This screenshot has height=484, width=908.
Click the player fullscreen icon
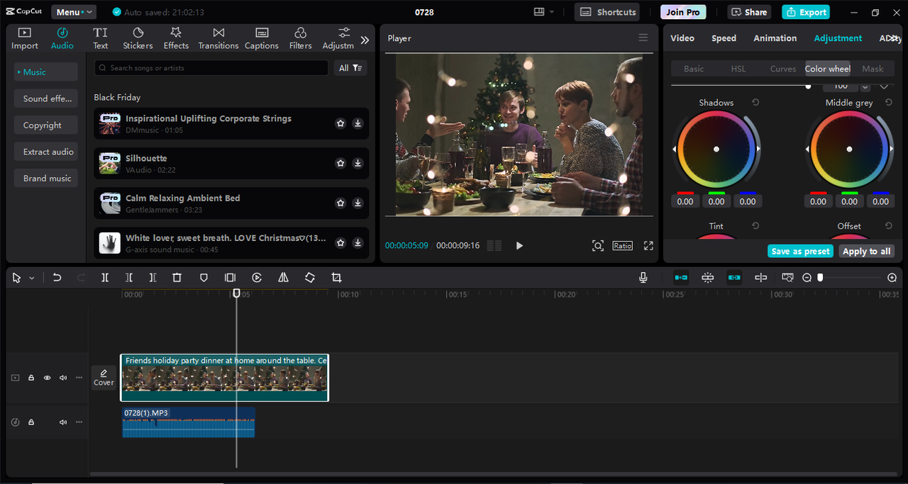pos(648,245)
